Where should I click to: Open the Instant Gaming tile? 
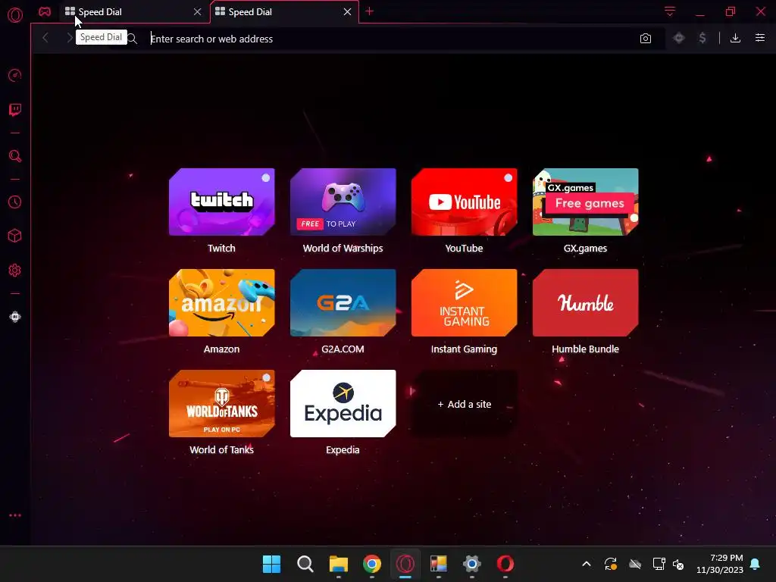(x=465, y=303)
